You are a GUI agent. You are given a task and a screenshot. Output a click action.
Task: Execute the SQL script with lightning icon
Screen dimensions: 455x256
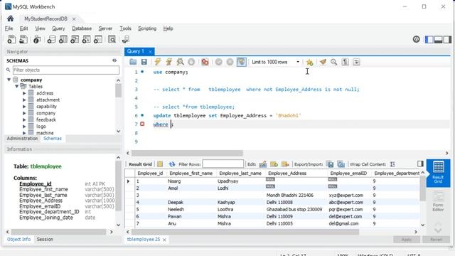point(158,62)
